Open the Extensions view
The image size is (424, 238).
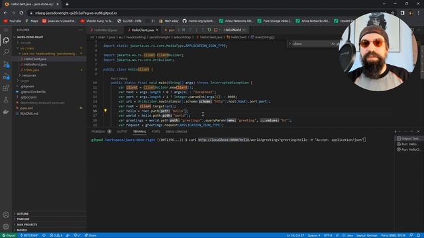coord(6,88)
